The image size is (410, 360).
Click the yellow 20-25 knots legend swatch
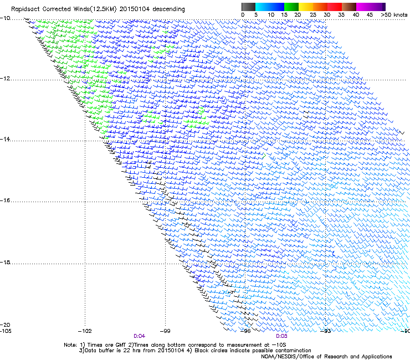(x=306, y=7)
